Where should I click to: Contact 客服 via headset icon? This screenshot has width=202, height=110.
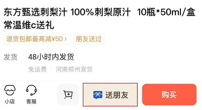(31, 90)
